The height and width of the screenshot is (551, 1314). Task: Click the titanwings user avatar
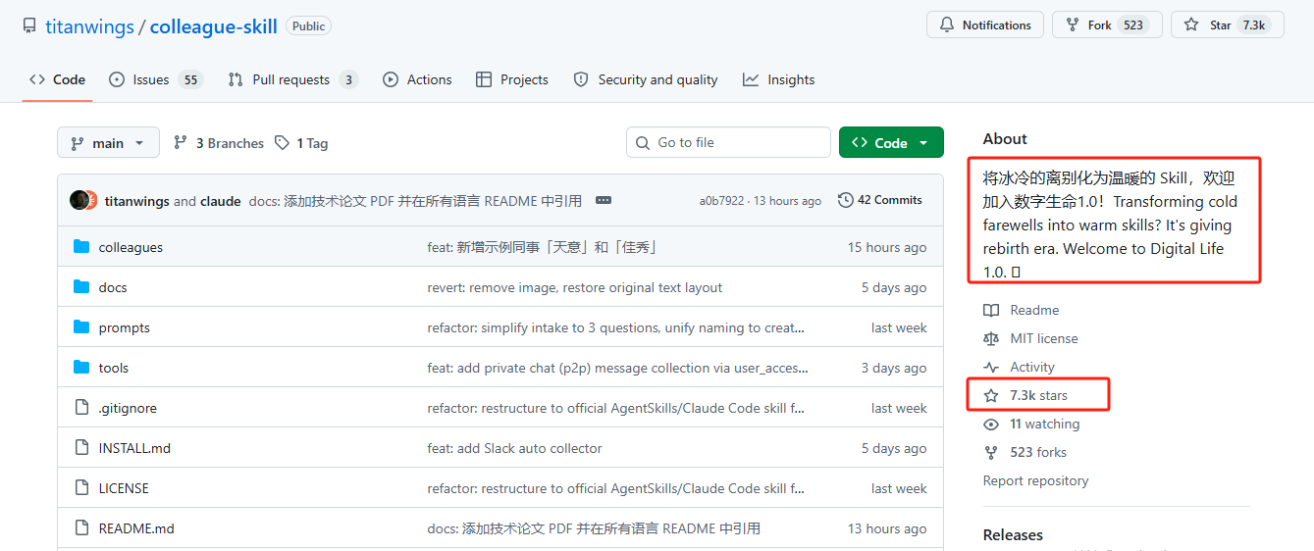[80, 200]
